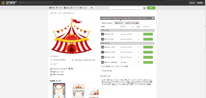Switch to the special license tab
Image resolution: width=206 pixels, height=98 pixels.
click(119, 23)
